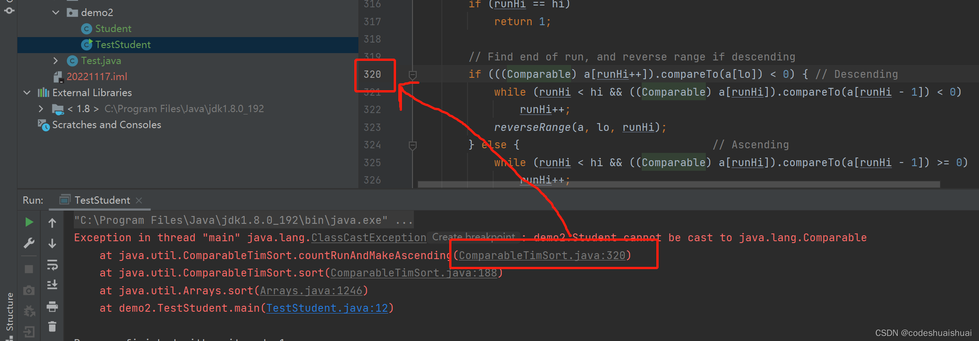Select the 20221117.iml file
This screenshot has width=979, height=341.
tap(97, 76)
